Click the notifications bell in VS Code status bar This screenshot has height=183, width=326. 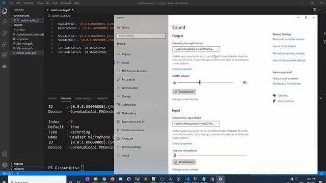[x=321, y=173]
